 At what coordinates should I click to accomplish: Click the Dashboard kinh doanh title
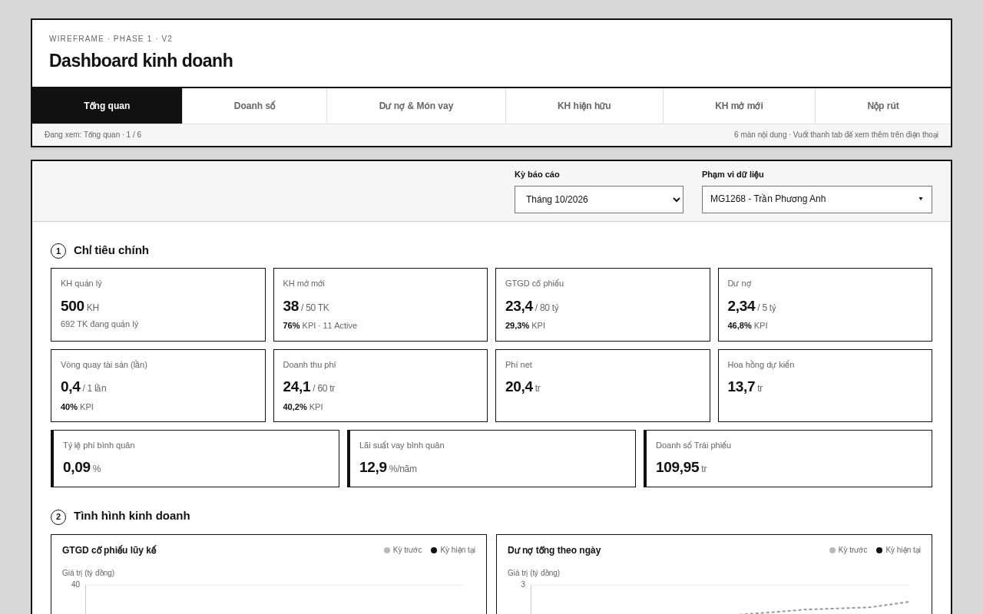pyautogui.click(x=141, y=61)
